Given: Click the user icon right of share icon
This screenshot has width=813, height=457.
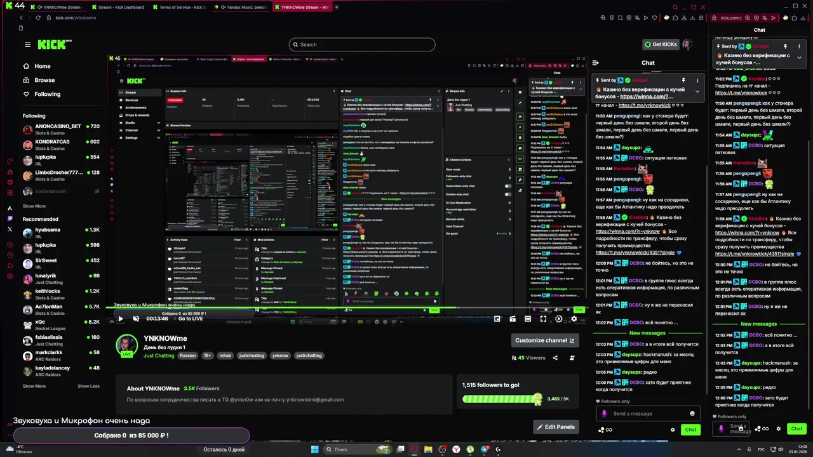Looking at the screenshot, I should click(x=572, y=358).
